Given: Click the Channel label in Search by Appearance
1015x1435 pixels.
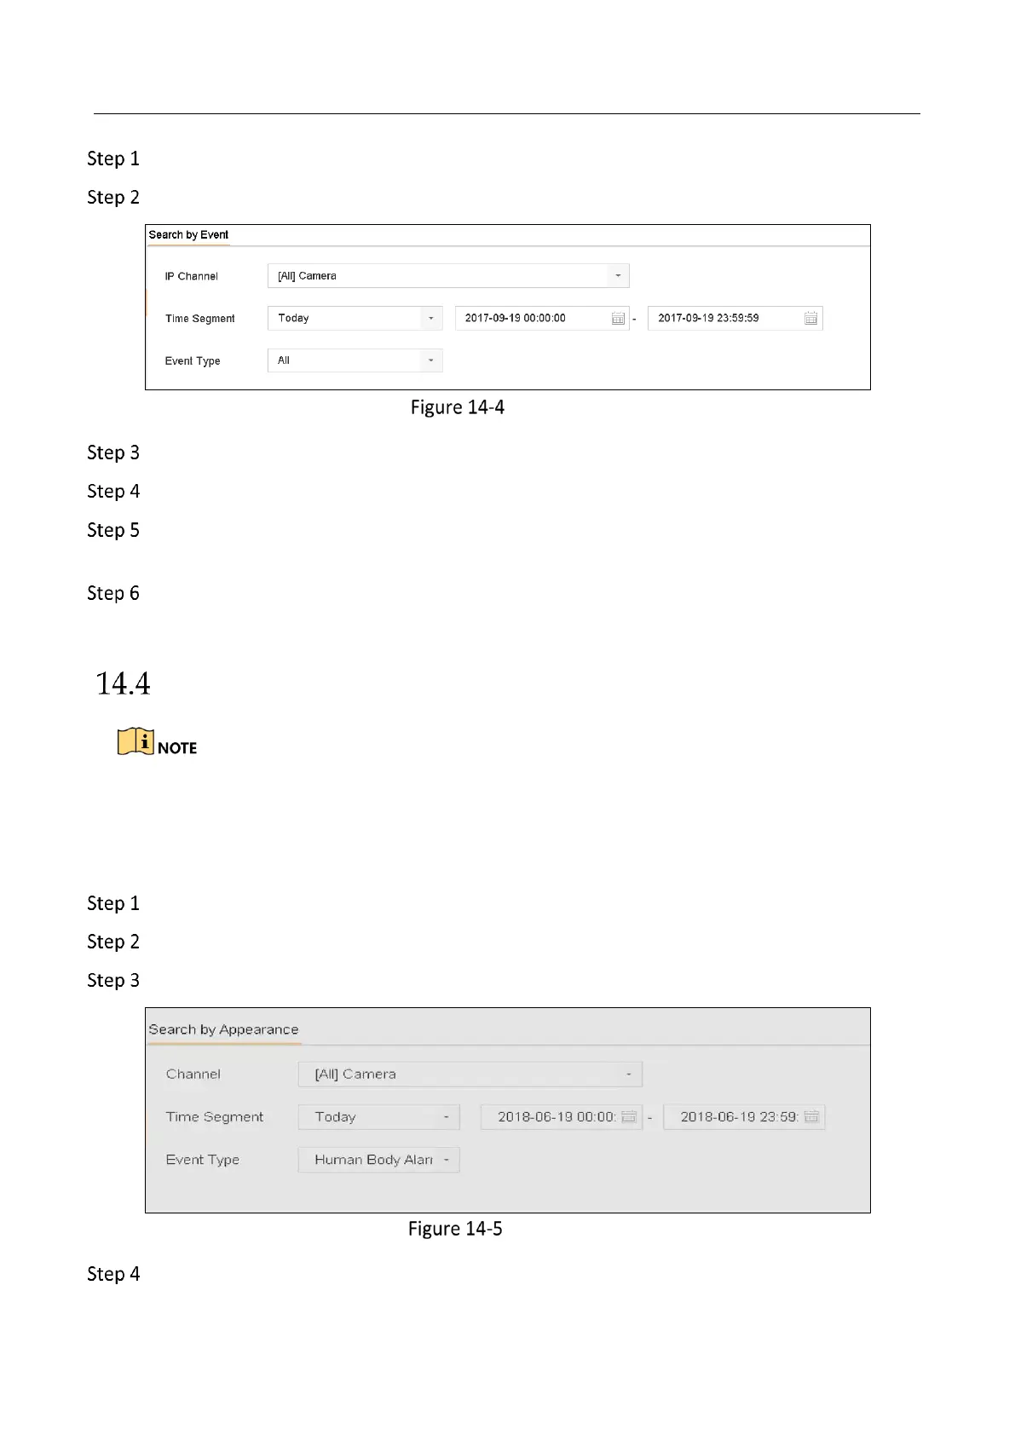Looking at the screenshot, I should 193,1075.
